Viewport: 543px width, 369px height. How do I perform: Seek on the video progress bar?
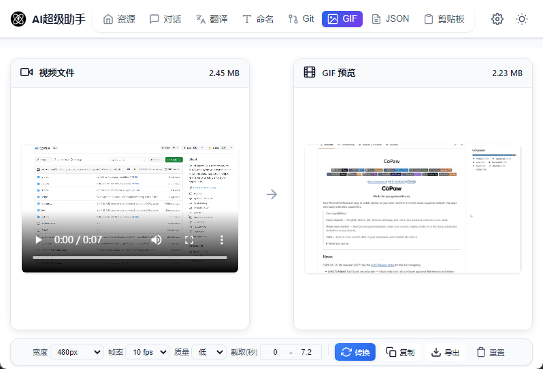(130, 258)
